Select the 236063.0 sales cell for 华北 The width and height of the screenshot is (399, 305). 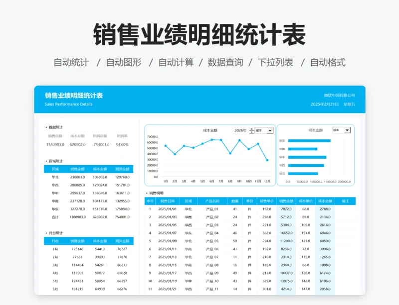click(x=78, y=177)
